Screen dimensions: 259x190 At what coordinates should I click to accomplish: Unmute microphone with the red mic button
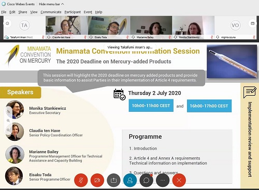(81, 180)
